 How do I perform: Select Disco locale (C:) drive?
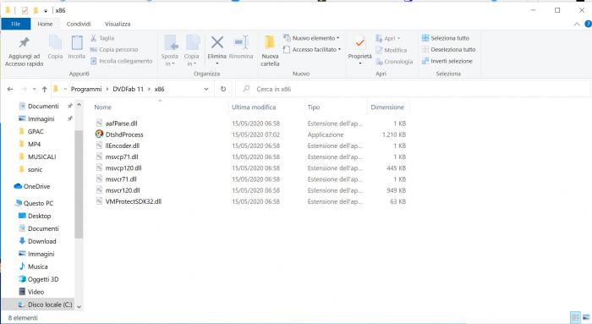click(x=49, y=305)
